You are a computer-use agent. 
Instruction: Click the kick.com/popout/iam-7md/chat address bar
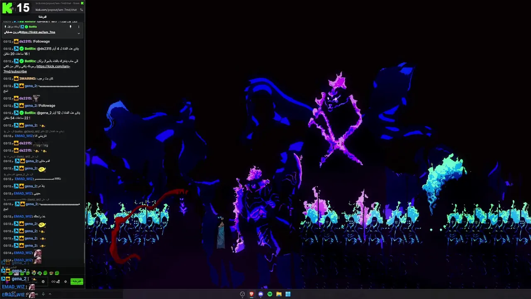tap(56, 10)
